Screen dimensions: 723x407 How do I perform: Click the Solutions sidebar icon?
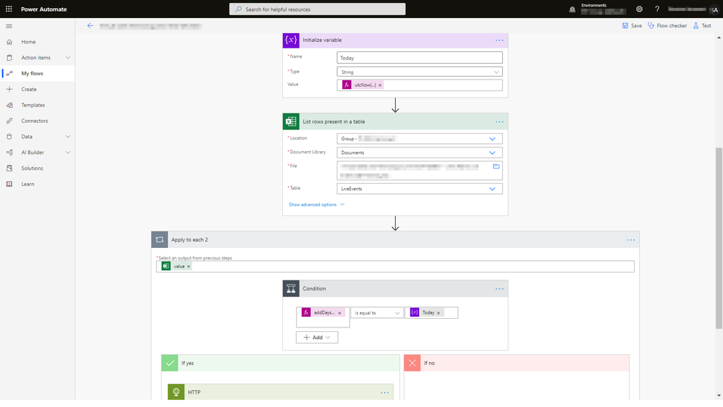click(x=9, y=168)
